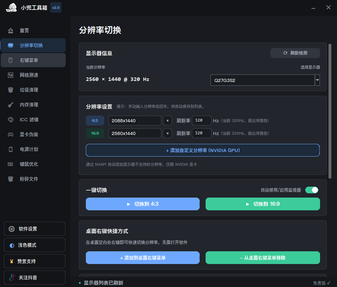Screen dimensions: 337x287
Task: Click the 切换到 4:3 button
Action: 143,204
